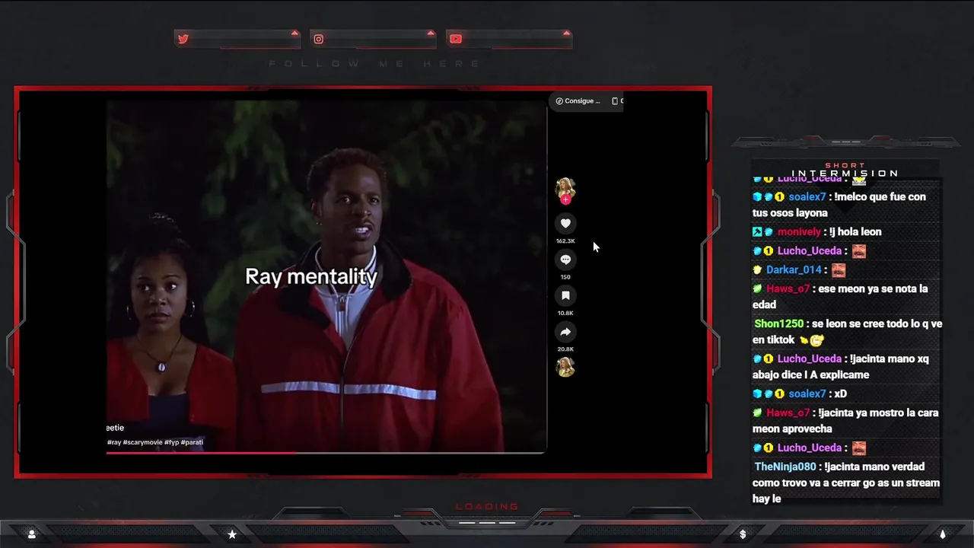Click emote in Darkar_014's chat message
The image size is (974, 548).
click(x=839, y=269)
